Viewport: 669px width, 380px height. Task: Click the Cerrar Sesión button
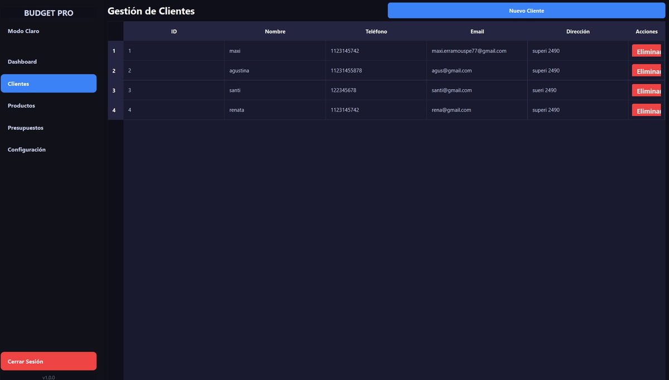49,361
